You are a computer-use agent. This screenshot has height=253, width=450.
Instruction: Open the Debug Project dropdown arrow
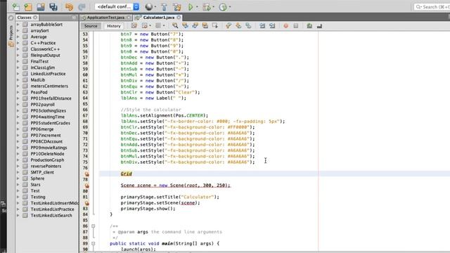pos(214,7)
